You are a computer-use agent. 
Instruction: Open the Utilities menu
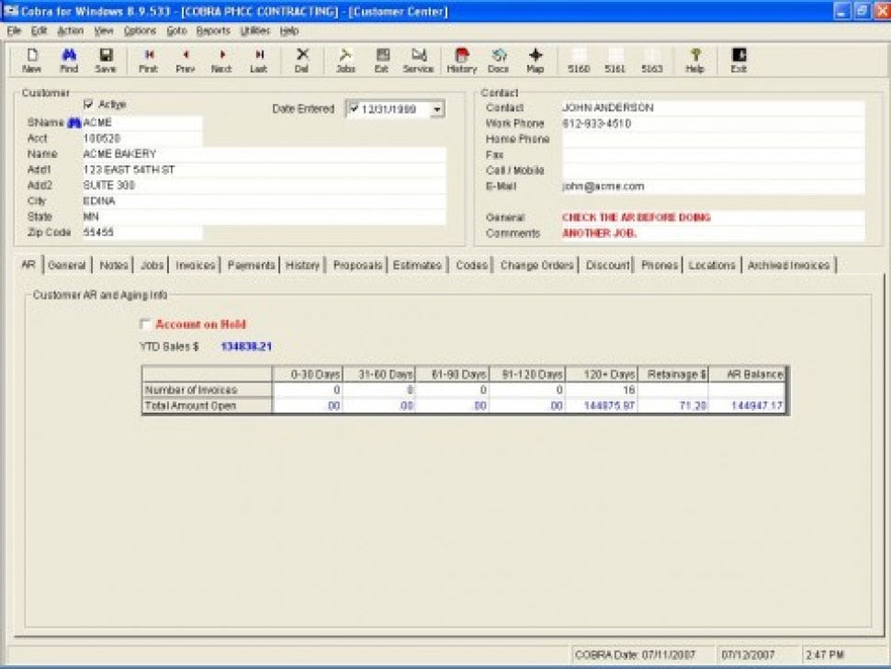point(254,30)
